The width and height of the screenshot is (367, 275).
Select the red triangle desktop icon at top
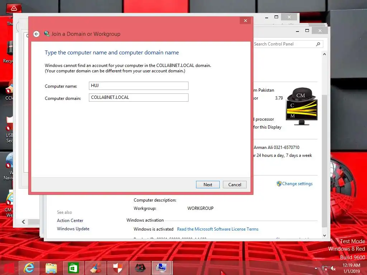[14, 9]
